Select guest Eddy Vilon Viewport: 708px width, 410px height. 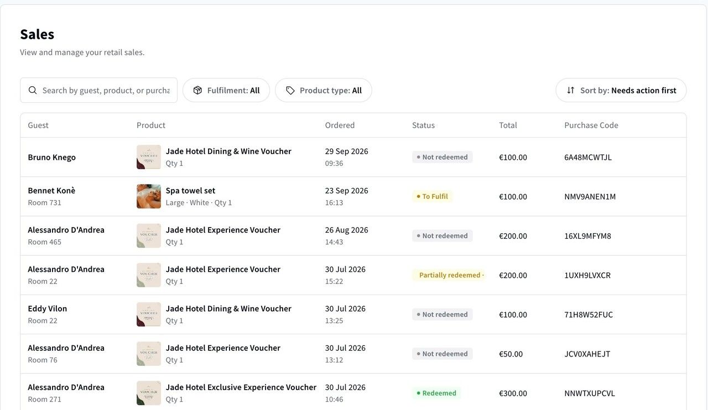[48, 308]
